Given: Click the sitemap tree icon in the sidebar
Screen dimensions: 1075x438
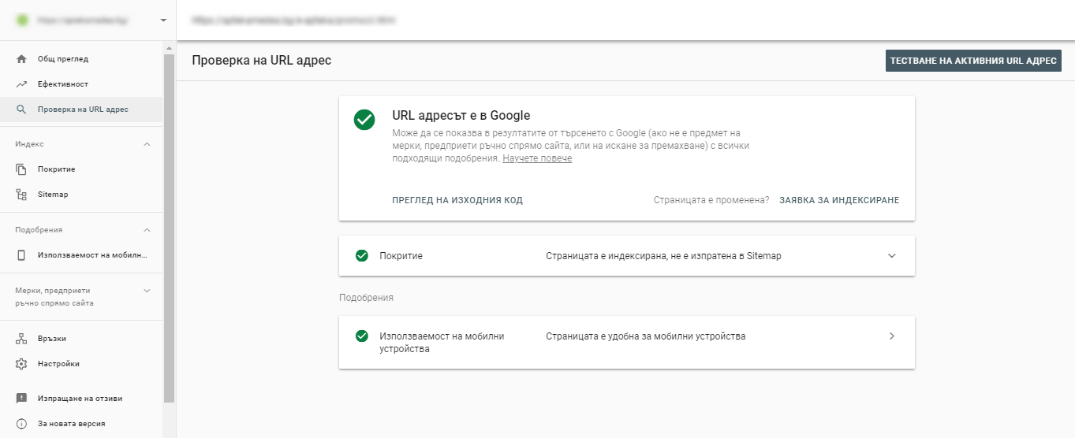Looking at the screenshot, I should (x=21, y=195).
